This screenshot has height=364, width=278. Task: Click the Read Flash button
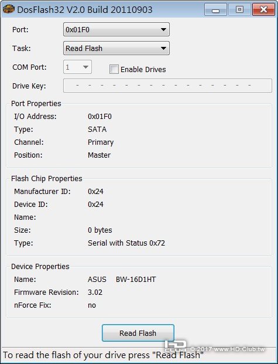pyautogui.click(x=138, y=333)
